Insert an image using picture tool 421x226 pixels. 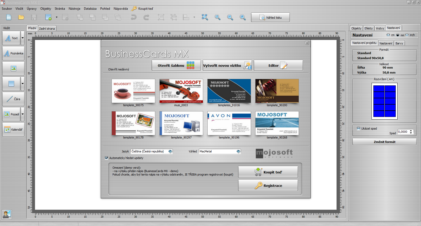pyautogui.click(x=13, y=69)
